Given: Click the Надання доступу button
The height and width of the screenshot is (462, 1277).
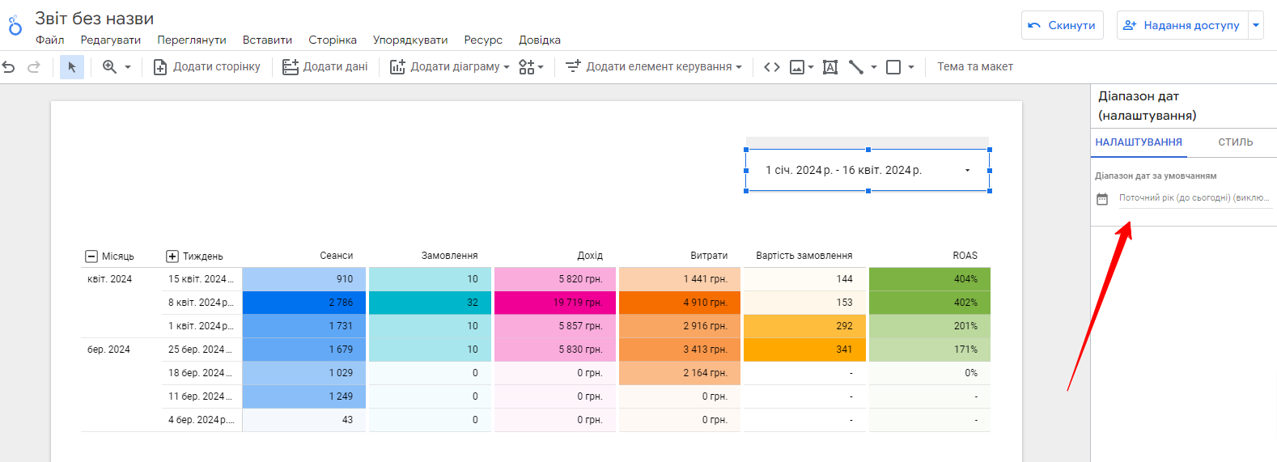Looking at the screenshot, I should click(1182, 25).
